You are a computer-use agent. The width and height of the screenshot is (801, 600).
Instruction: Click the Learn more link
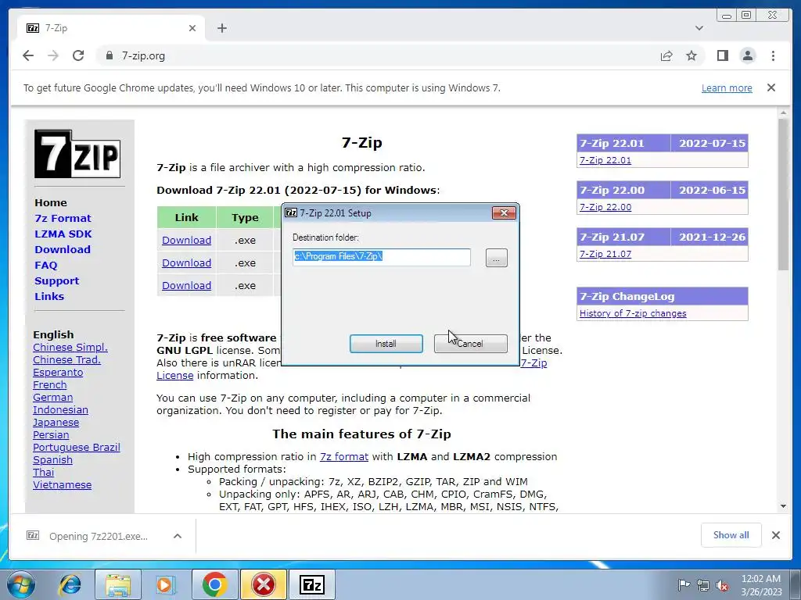pyautogui.click(x=727, y=87)
